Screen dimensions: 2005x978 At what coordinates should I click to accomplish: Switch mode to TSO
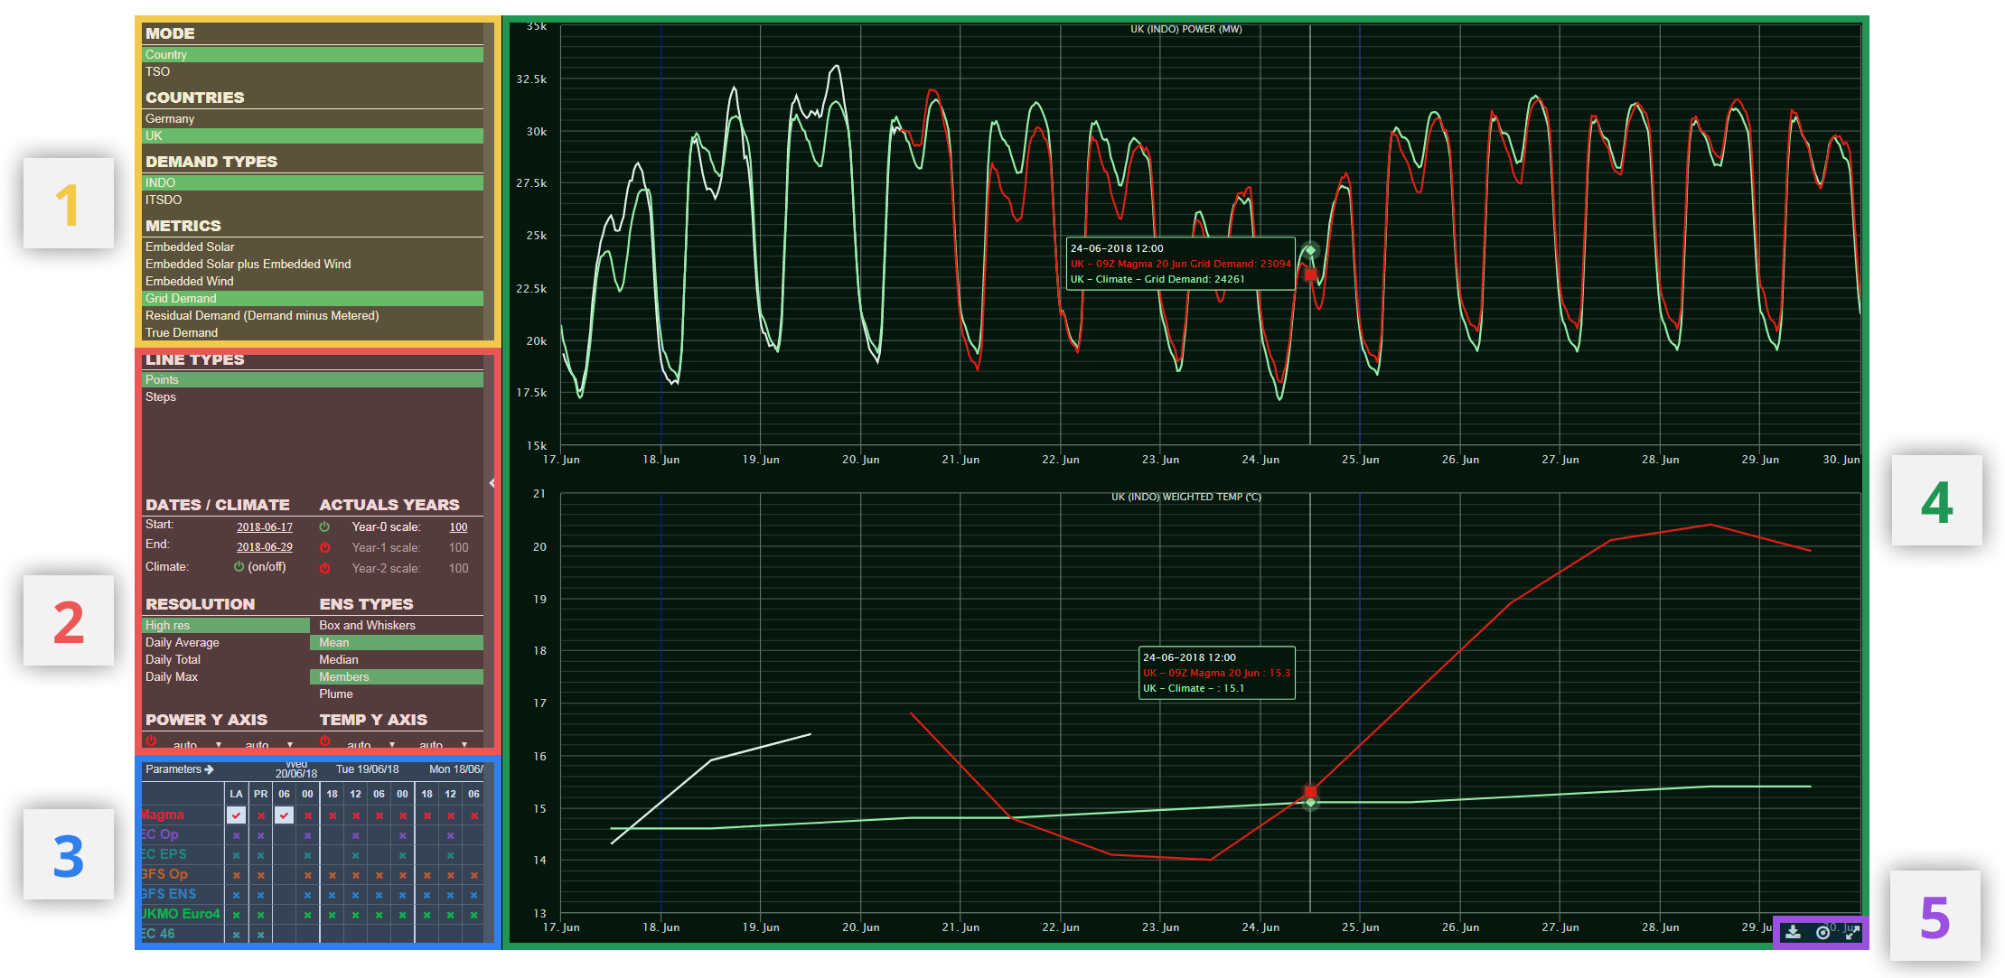pos(313,71)
